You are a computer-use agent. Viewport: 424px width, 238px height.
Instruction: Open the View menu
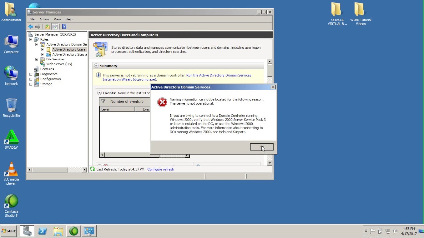tap(57, 19)
